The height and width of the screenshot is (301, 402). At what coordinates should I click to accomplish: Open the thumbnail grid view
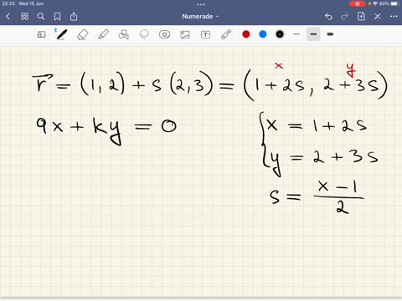[x=24, y=17]
